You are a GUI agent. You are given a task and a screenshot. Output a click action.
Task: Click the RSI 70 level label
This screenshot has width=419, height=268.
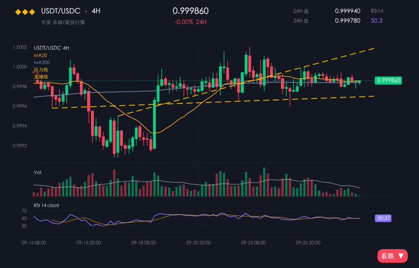pyautogui.click(x=24, y=211)
